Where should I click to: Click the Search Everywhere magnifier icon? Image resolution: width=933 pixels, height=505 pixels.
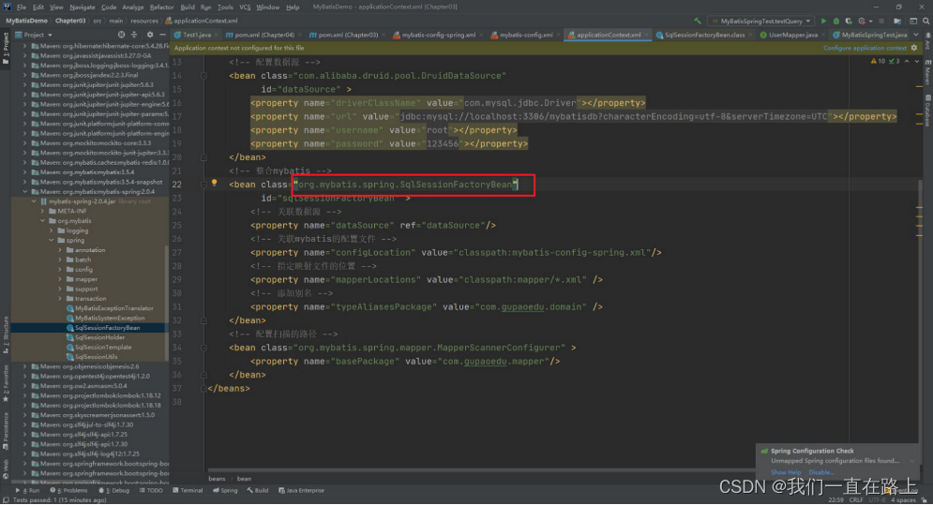925,21
